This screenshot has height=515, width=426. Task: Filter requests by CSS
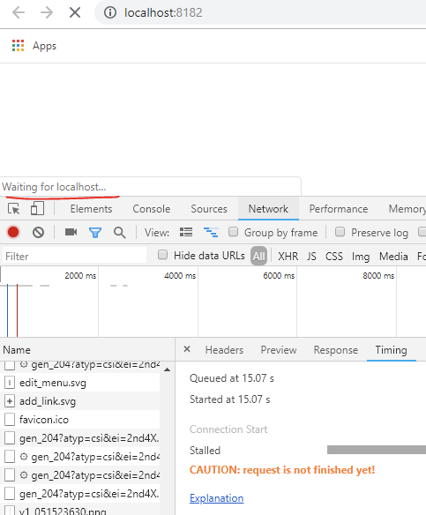(x=334, y=257)
